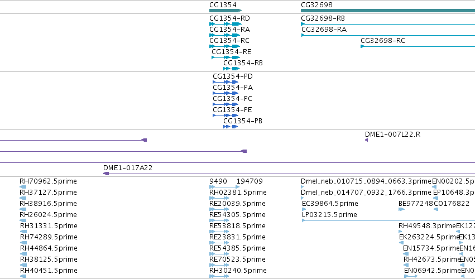The image size is (475, 279).
Task: Open EST EC39864.5prime
Action: tap(330, 204)
